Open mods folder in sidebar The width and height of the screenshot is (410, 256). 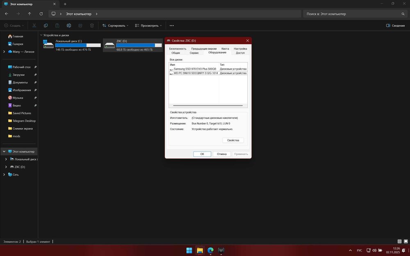[14, 136]
